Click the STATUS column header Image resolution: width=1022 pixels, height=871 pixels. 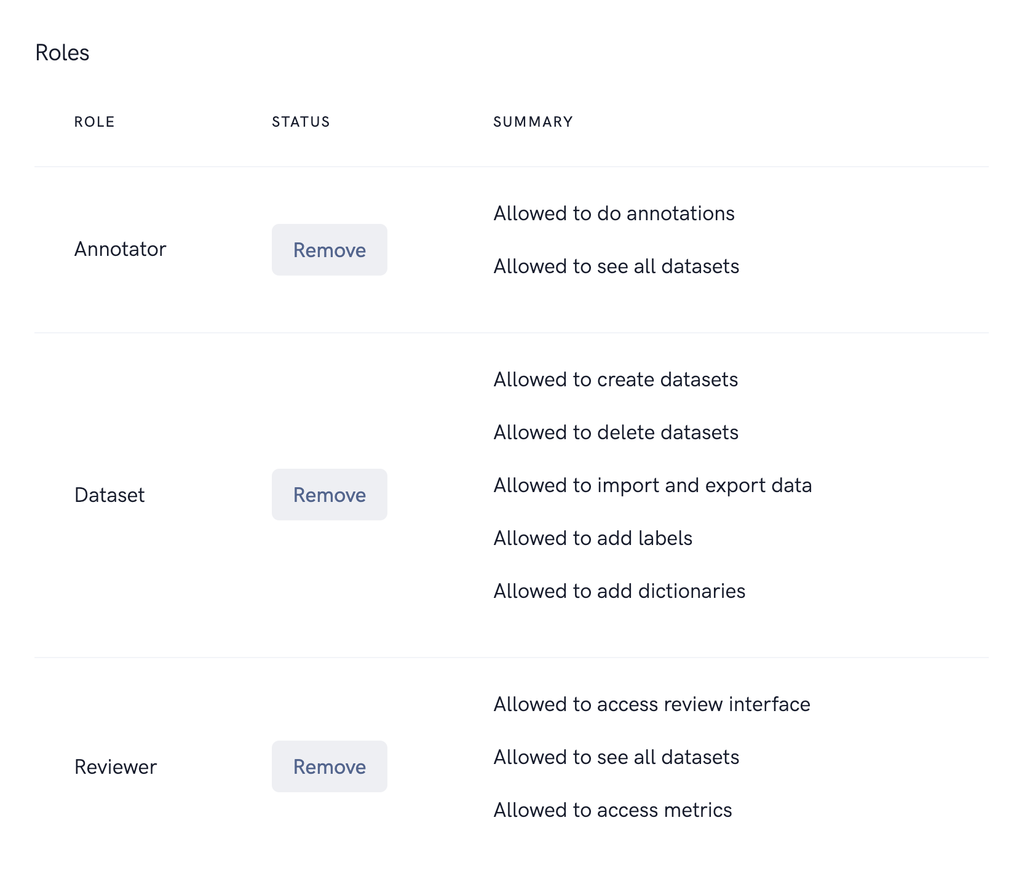point(301,122)
